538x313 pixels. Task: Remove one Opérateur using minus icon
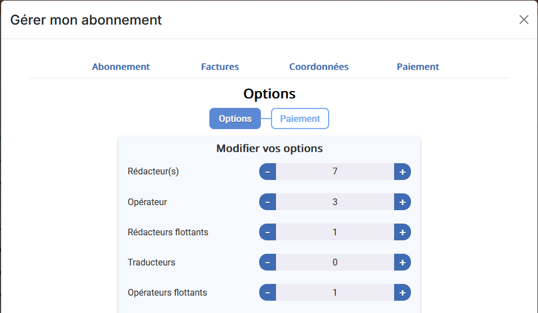click(268, 202)
